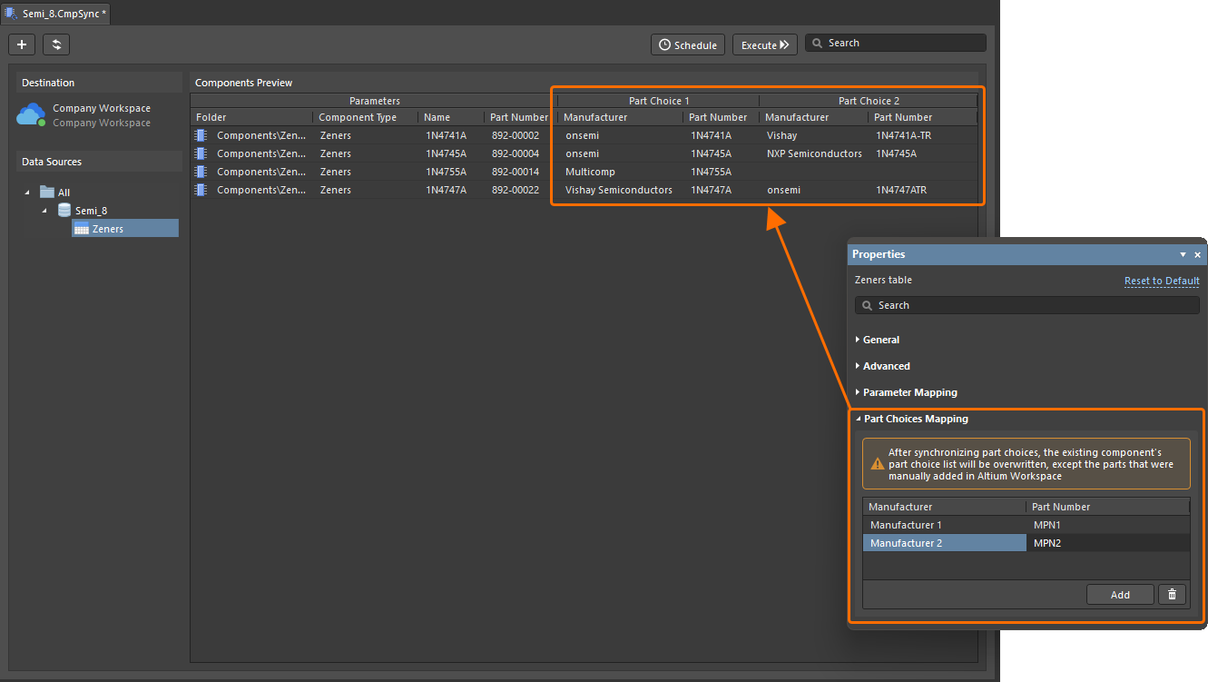
Task: Click the component icon in the 1N4741A row
Action: tap(201, 135)
